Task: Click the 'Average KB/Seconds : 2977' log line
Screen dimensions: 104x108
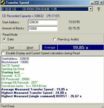Action: pyautogui.click(x=19, y=83)
